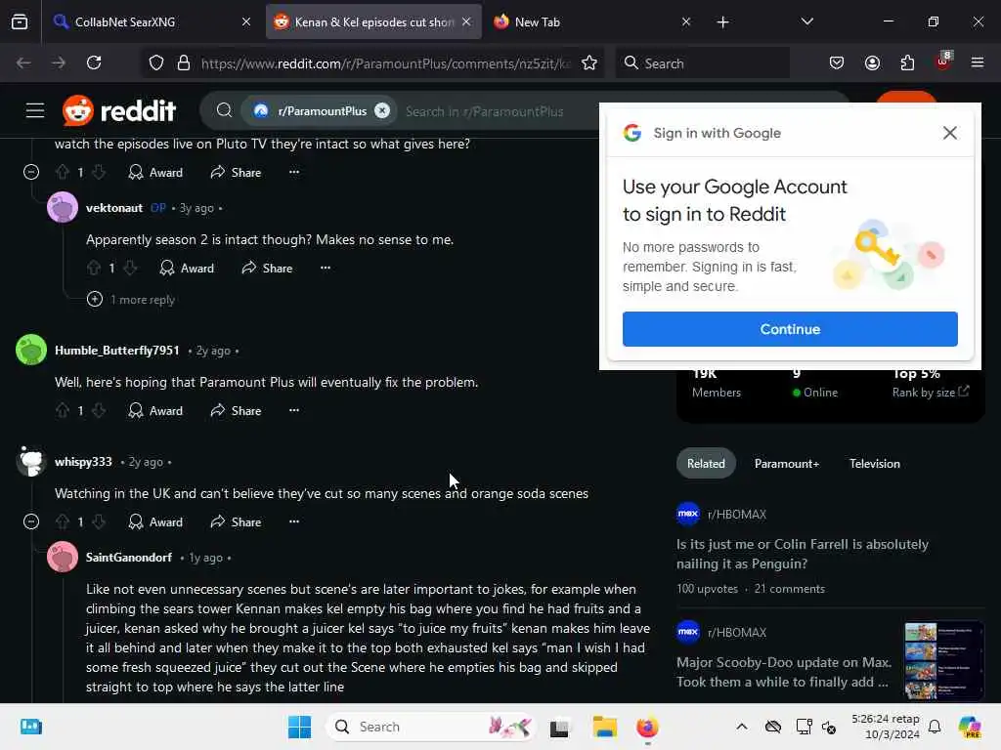The width and height of the screenshot is (1001, 750).
Task: Click the Firefox browser search box
Action: [702, 63]
